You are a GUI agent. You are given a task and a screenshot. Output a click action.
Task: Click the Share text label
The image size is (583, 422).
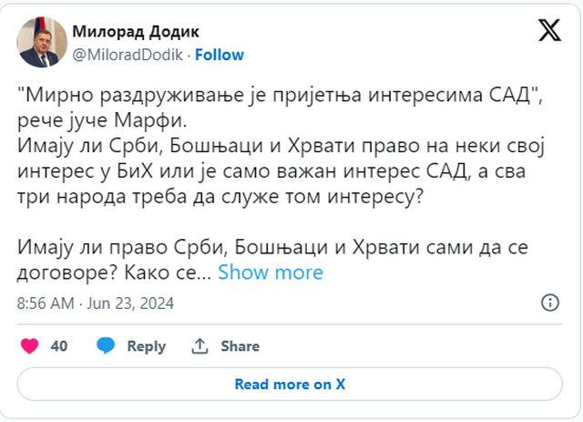[x=240, y=346]
